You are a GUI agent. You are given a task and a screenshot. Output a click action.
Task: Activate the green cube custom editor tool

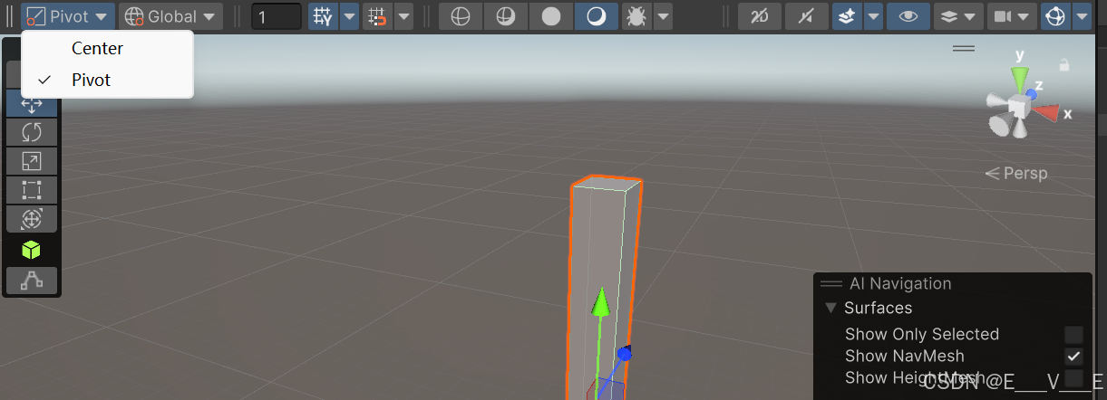[32, 250]
